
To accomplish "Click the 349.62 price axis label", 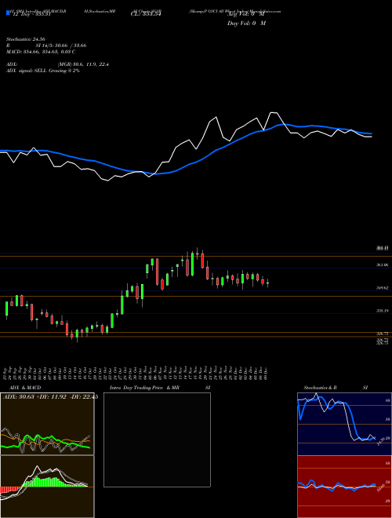I will tap(383, 288).
